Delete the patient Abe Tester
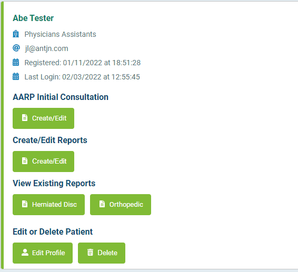 pos(102,253)
